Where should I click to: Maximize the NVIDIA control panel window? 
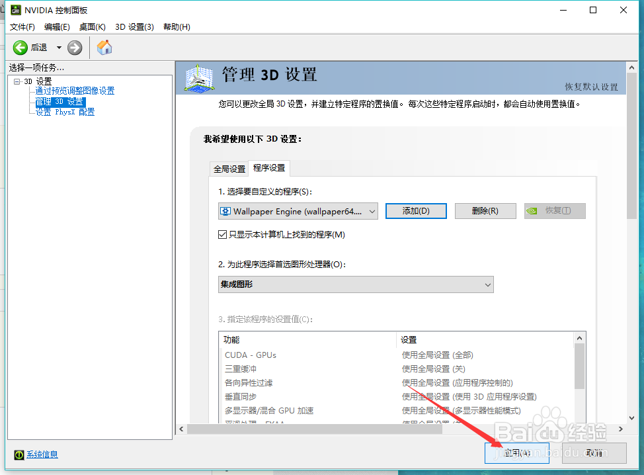pyautogui.click(x=593, y=10)
